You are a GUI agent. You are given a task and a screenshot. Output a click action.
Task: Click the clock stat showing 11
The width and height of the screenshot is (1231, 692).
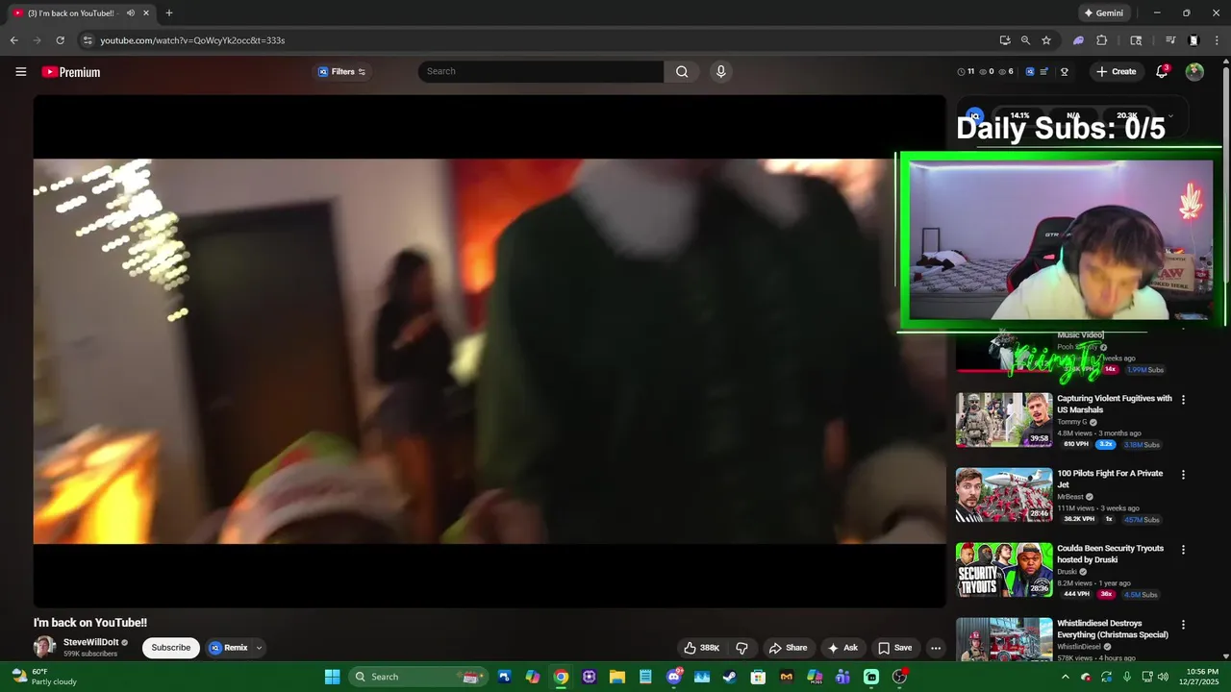click(966, 72)
